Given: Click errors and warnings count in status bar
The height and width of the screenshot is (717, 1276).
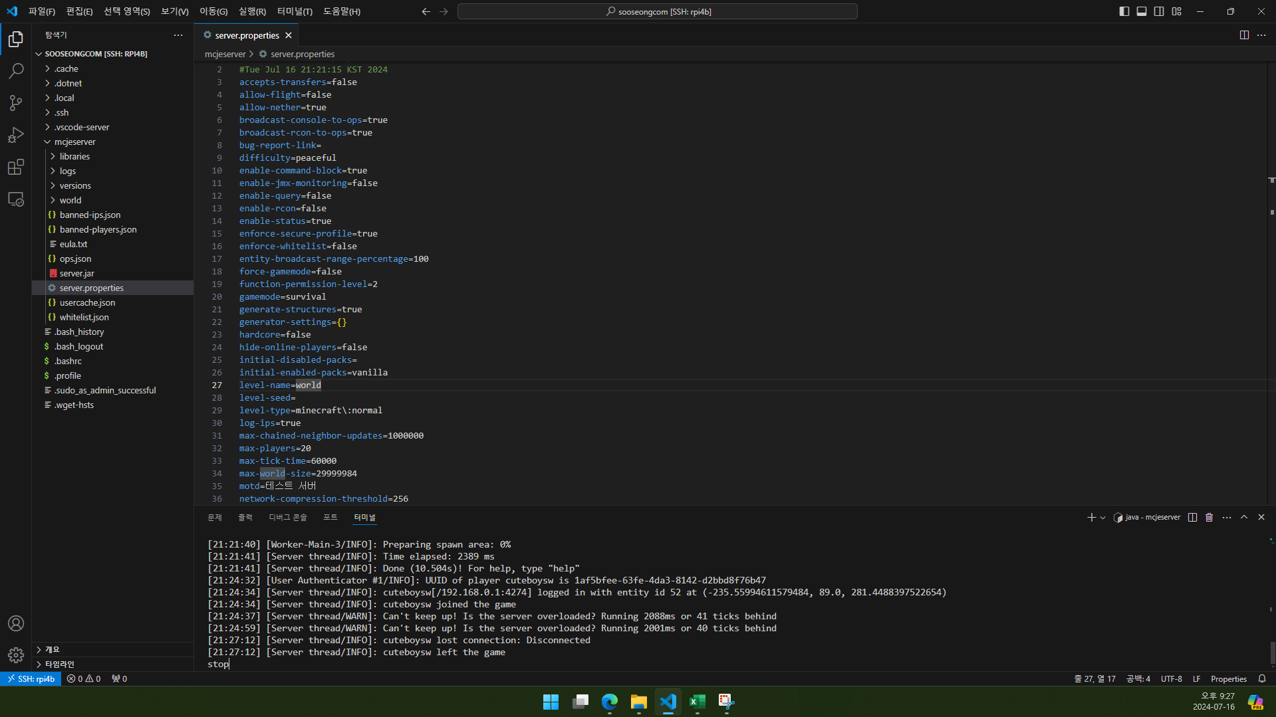Looking at the screenshot, I should [84, 678].
